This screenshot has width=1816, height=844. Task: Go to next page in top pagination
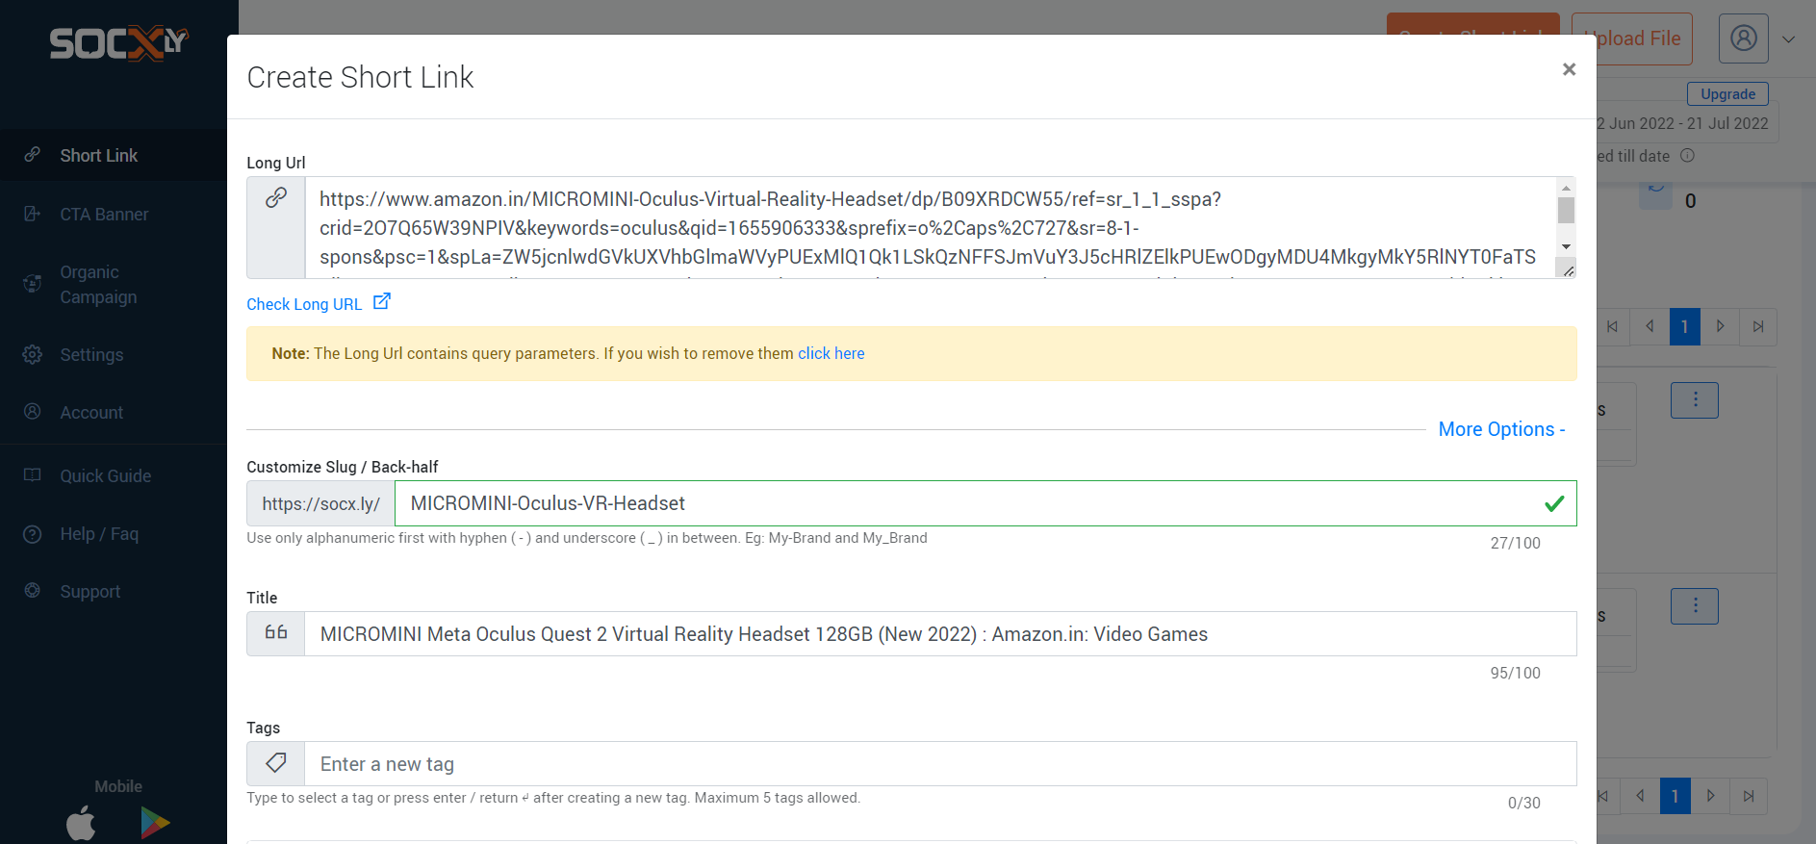click(x=1720, y=326)
